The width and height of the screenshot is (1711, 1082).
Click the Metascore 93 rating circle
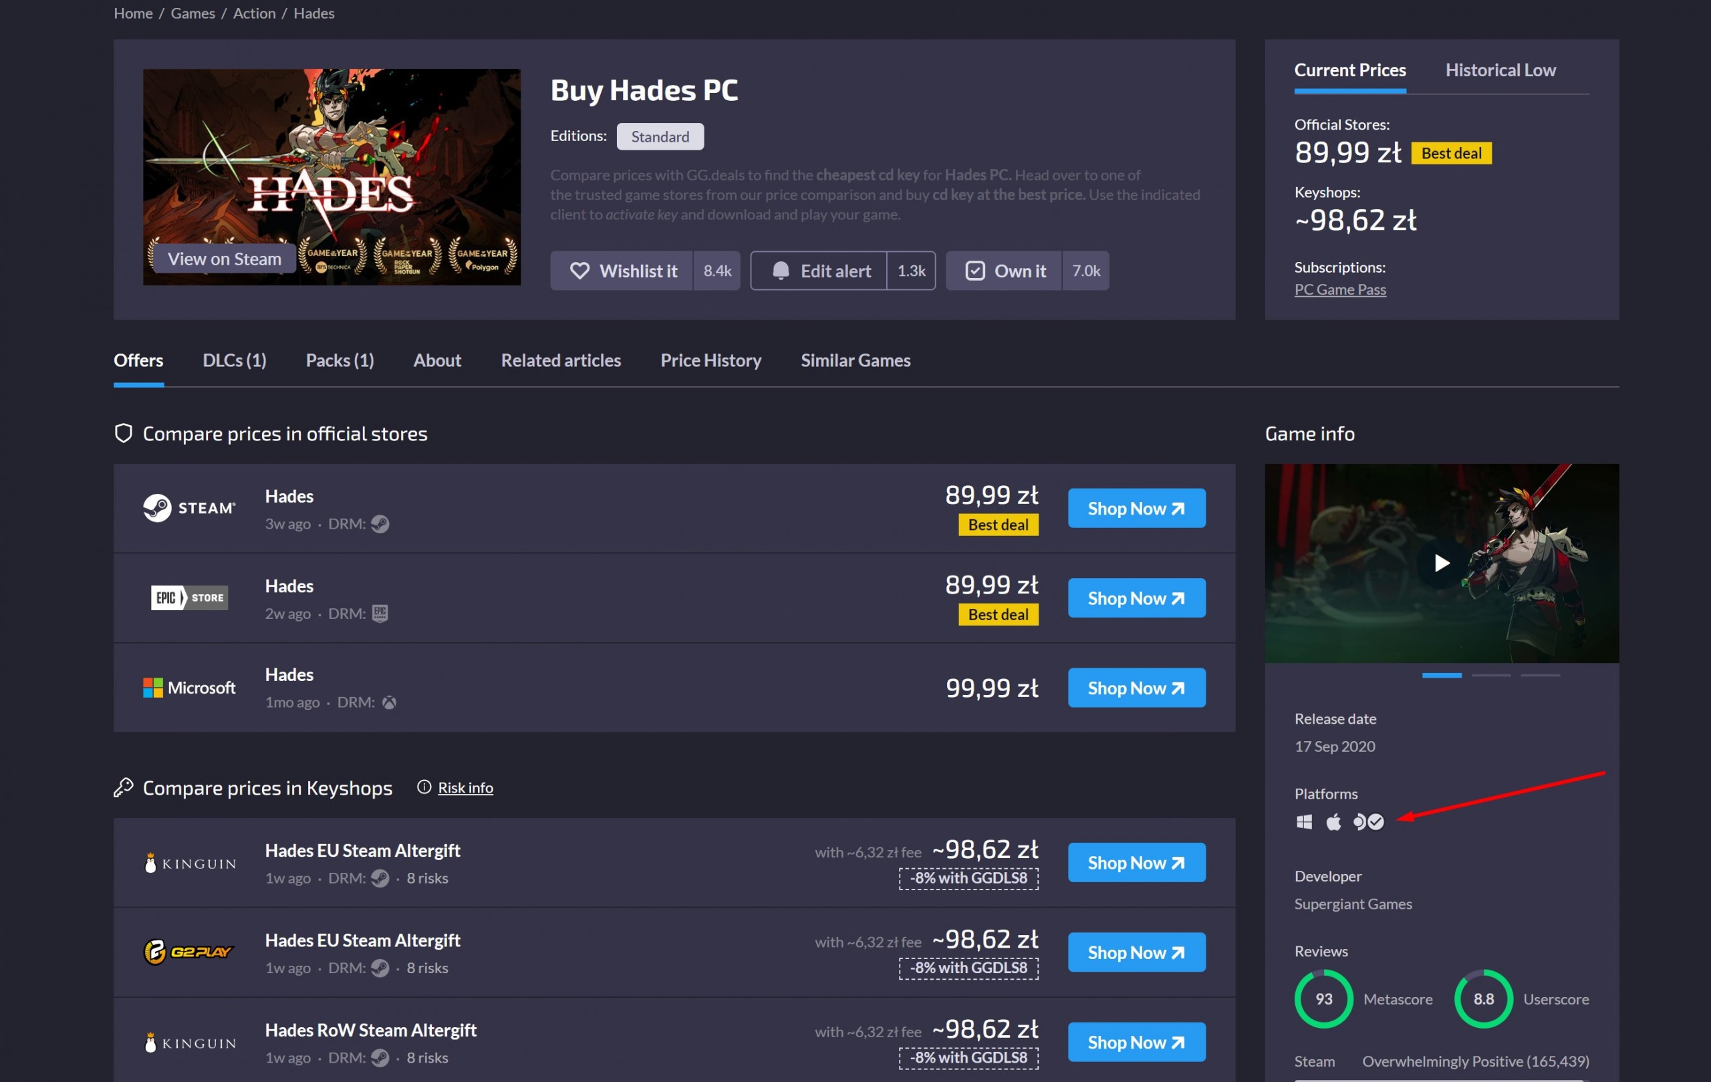pos(1324,999)
